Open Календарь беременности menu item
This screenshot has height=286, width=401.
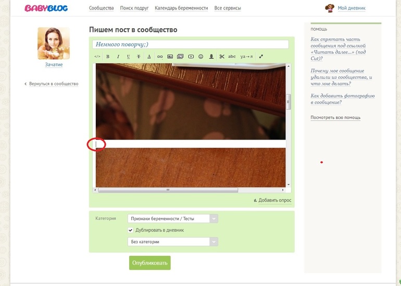[x=181, y=8]
